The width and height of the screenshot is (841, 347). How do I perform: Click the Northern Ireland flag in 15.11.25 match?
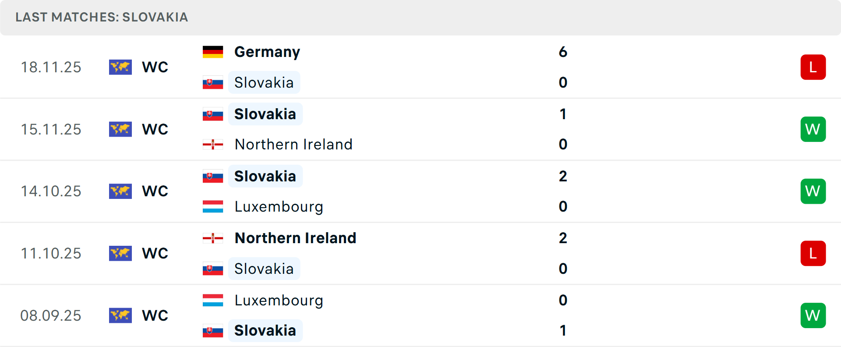coord(213,144)
